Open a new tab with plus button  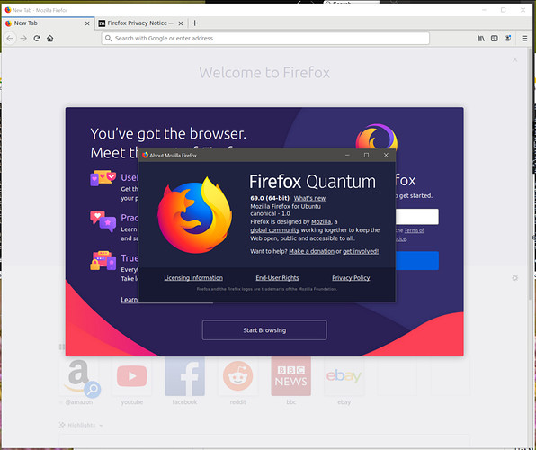[195, 22]
